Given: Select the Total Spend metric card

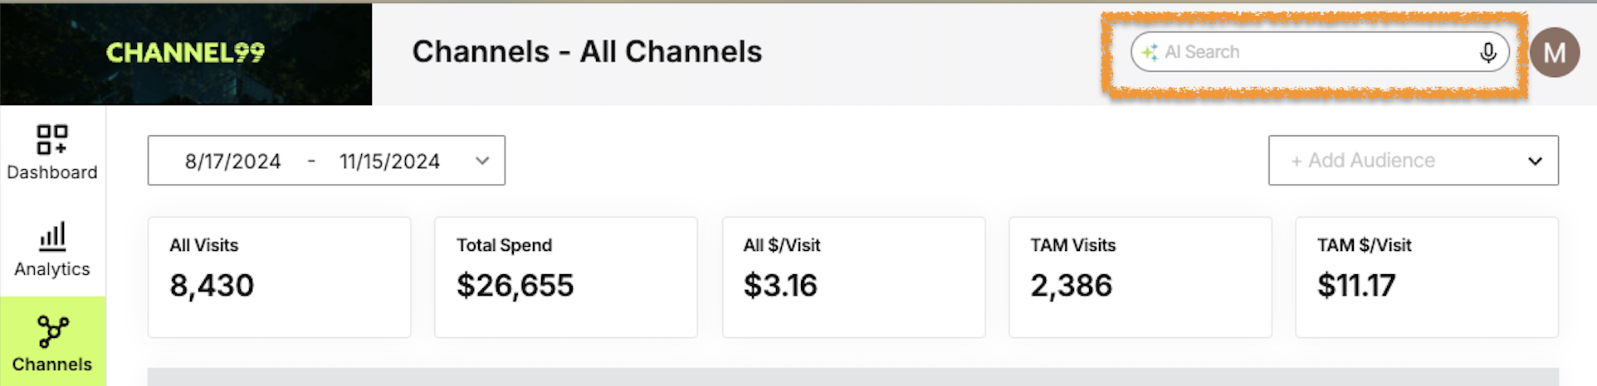Looking at the screenshot, I should [566, 277].
